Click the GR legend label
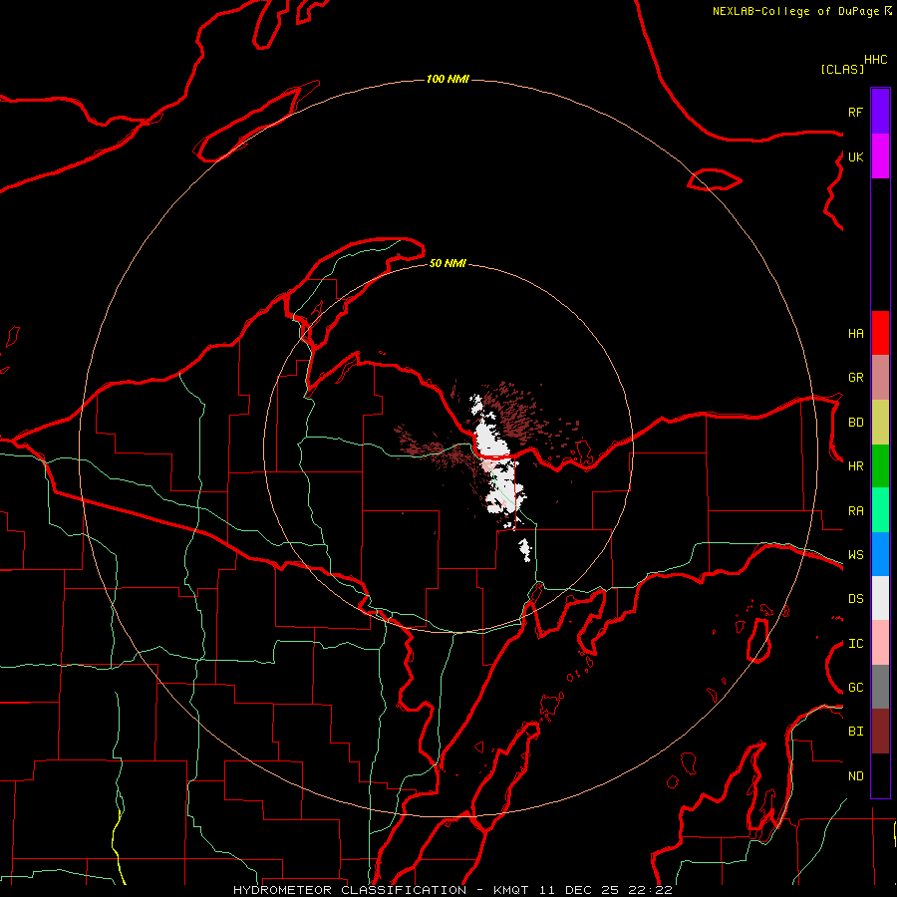 [x=855, y=378]
